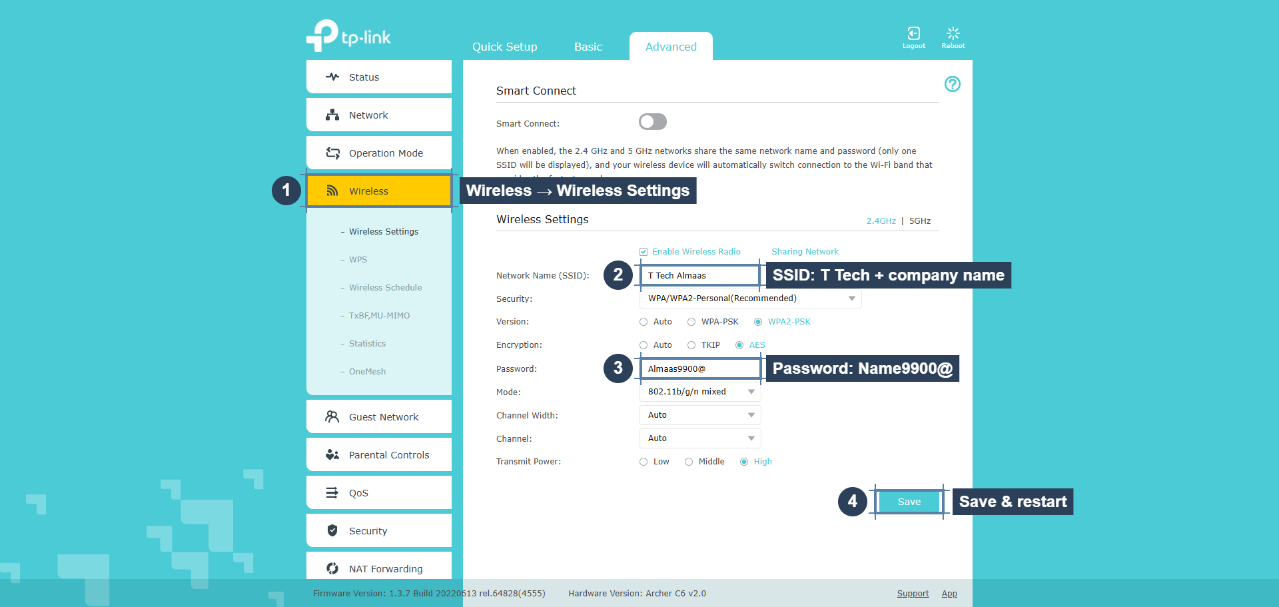Set Transmit Power to Middle
Screen dimensions: 1279x607
point(689,462)
